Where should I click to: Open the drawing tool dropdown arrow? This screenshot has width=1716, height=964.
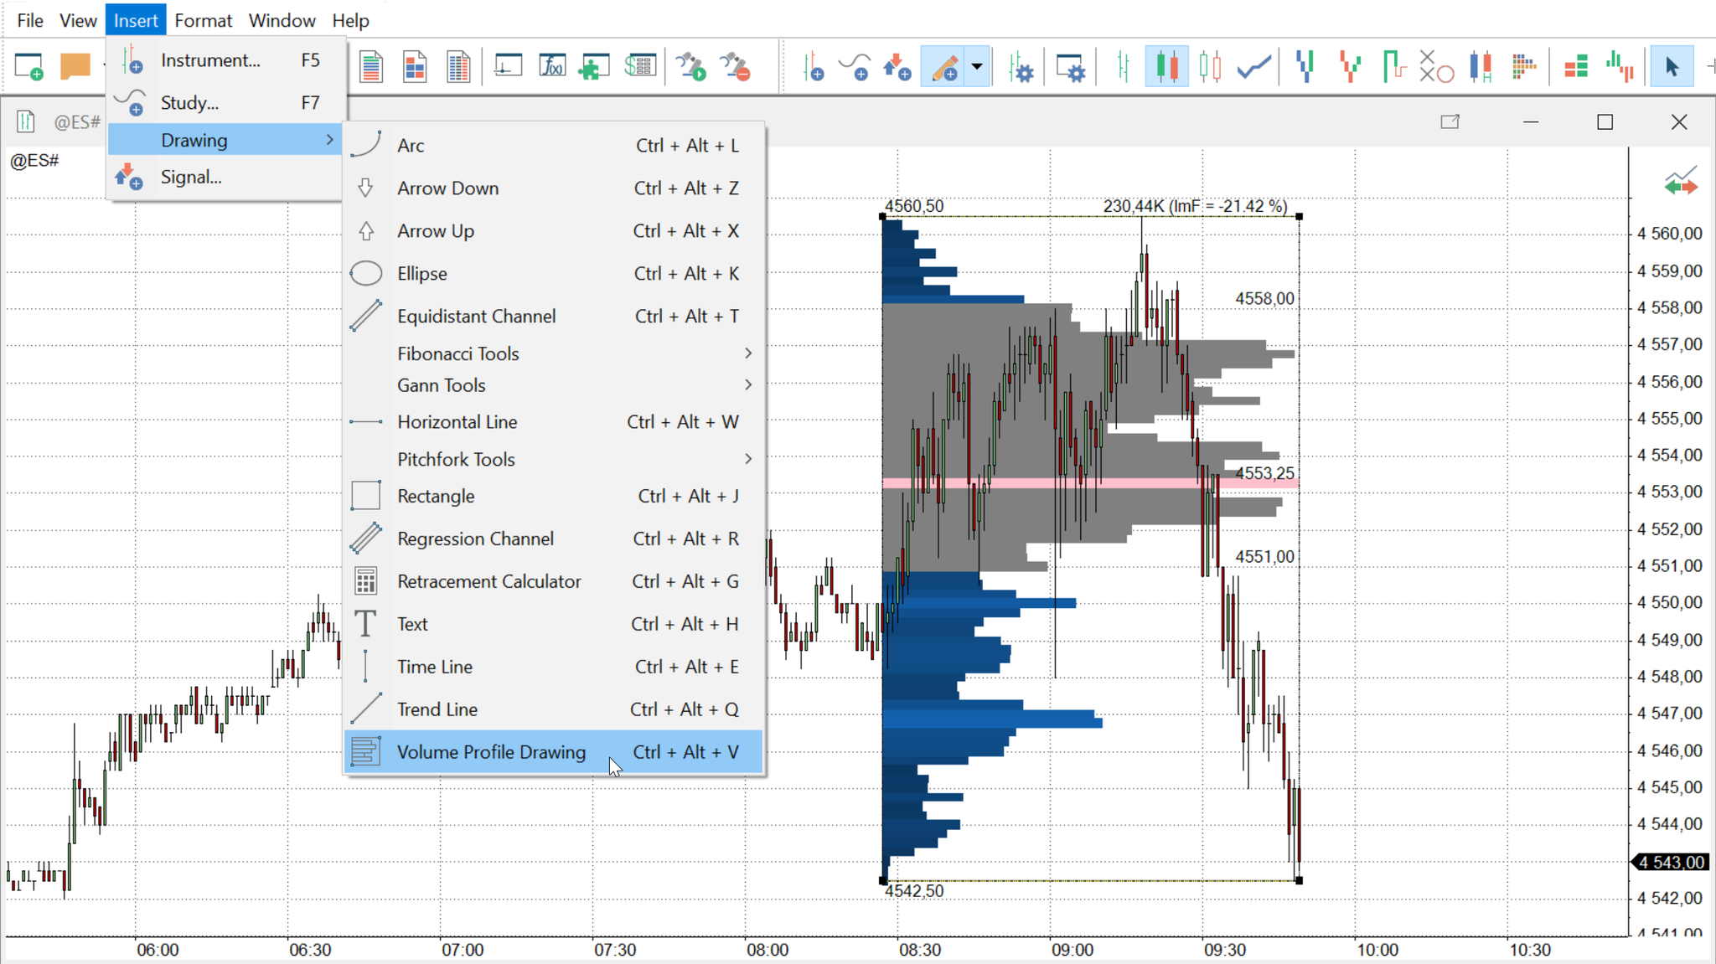(x=978, y=65)
